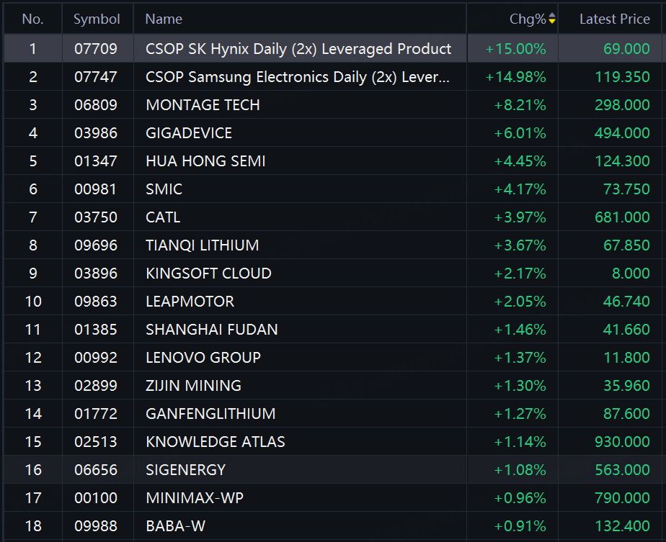The image size is (666, 542).
Task: Click symbol 07709
Action: [96, 49]
